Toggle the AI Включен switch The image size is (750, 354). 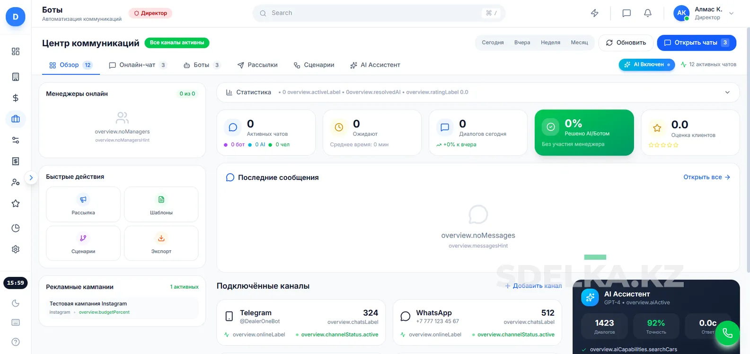pyautogui.click(x=646, y=65)
